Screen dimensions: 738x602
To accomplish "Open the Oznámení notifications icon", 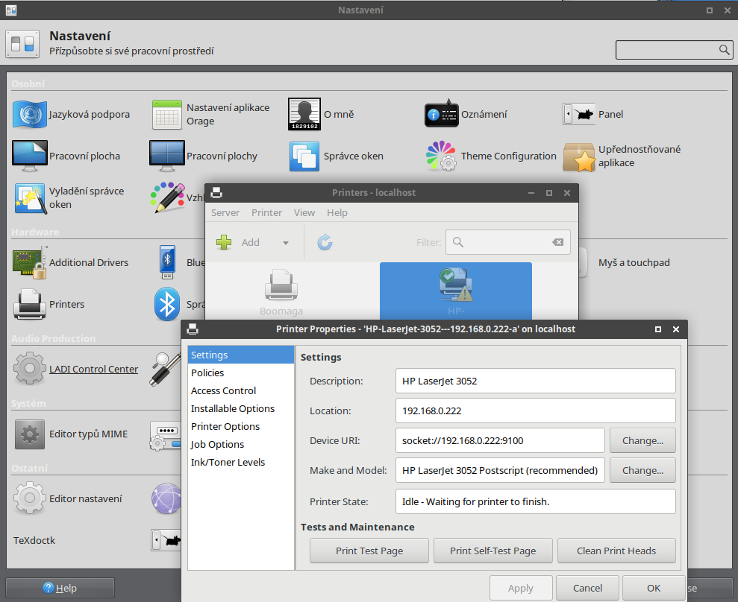I will (x=442, y=114).
